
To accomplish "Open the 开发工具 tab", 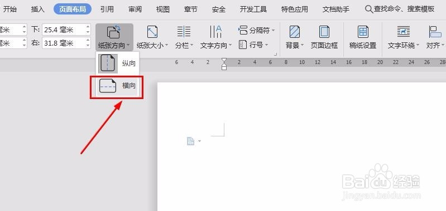I will (x=253, y=9).
